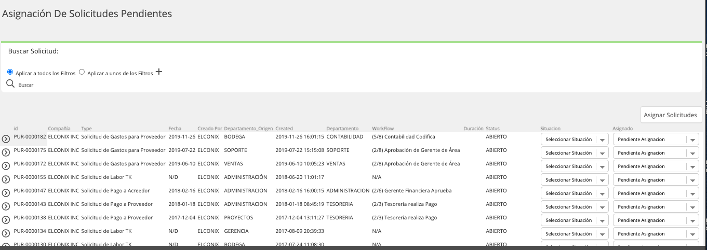The image size is (707, 250).
Task: Click the PUR-0000182 id cell
Action: (30, 136)
